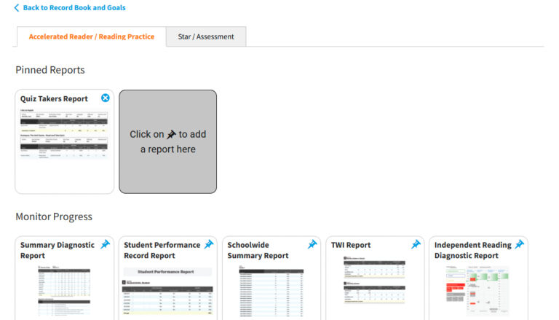Switch to the Star / Assessment tab
The image size is (559, 320).
click(x=206, y=36)
